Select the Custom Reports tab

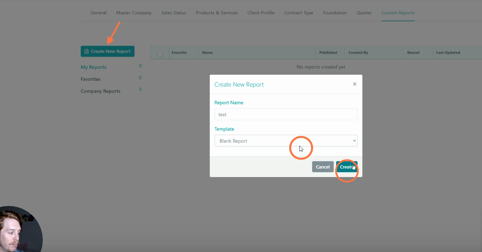point(398,13)
